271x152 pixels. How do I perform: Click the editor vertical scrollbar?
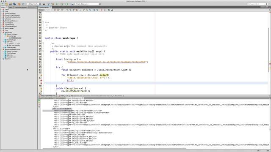[268, 50]
